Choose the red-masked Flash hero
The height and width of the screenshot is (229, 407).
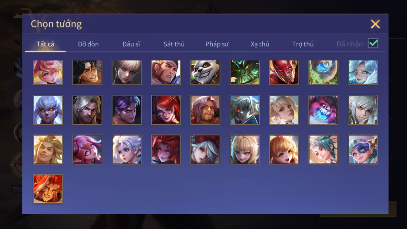(x=284, y=73)
